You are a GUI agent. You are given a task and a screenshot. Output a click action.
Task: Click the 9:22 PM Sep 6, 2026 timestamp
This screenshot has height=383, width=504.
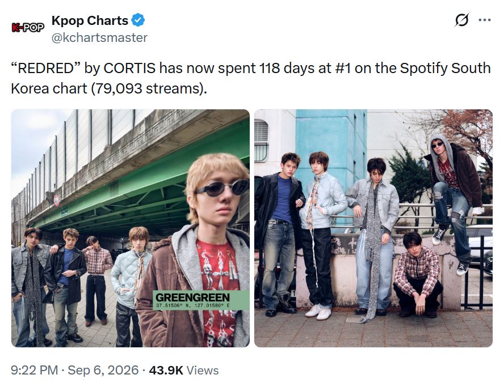[x=74, y=370]
